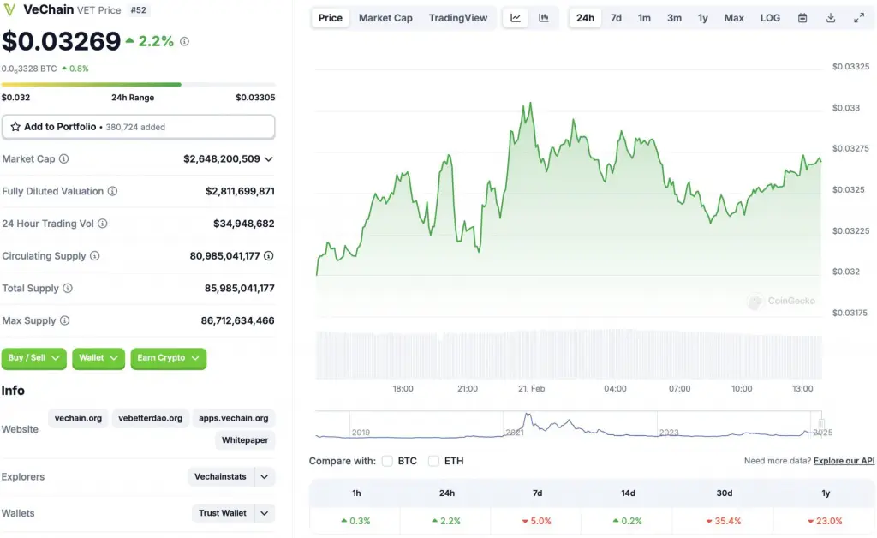Download chart data icon
The width and height of the screenshot is (877, 538).
click(831, 18)
